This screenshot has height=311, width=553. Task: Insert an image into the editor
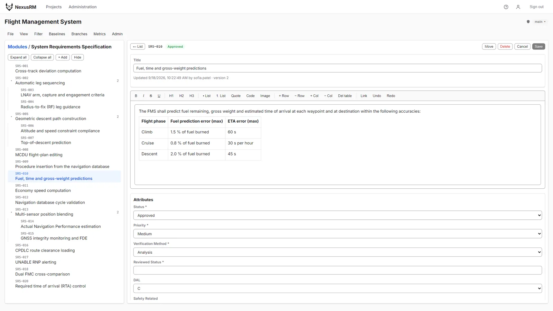click(x=265, y=96)
